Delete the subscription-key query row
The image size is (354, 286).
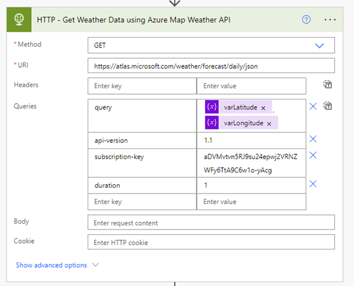[x=313, y=155]
